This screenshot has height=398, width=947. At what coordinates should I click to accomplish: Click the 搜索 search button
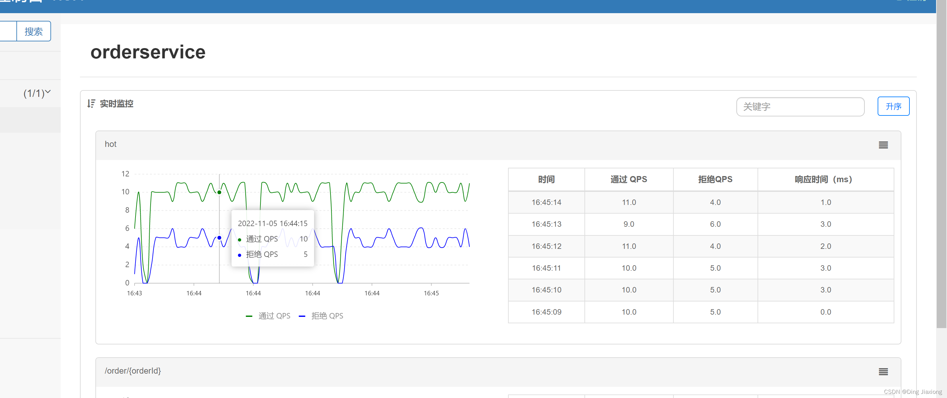[x=33, y=31]
